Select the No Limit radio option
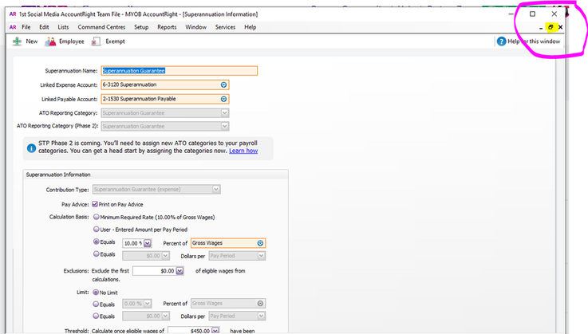 coord(97,292)
